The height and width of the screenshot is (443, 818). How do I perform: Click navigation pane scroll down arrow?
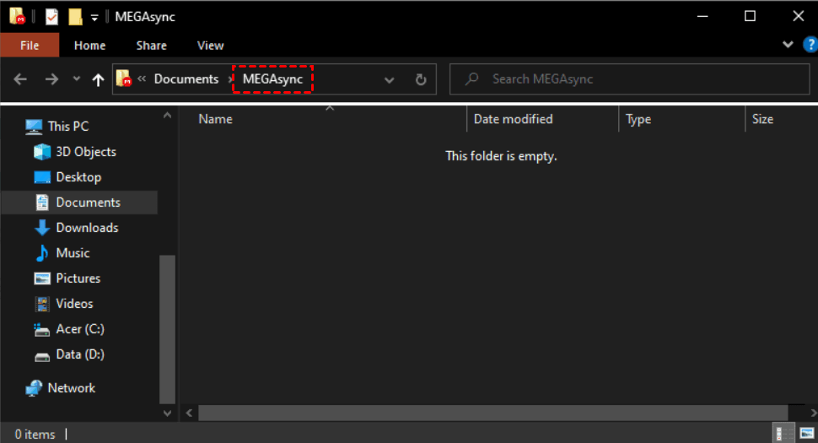coord(168,413)
